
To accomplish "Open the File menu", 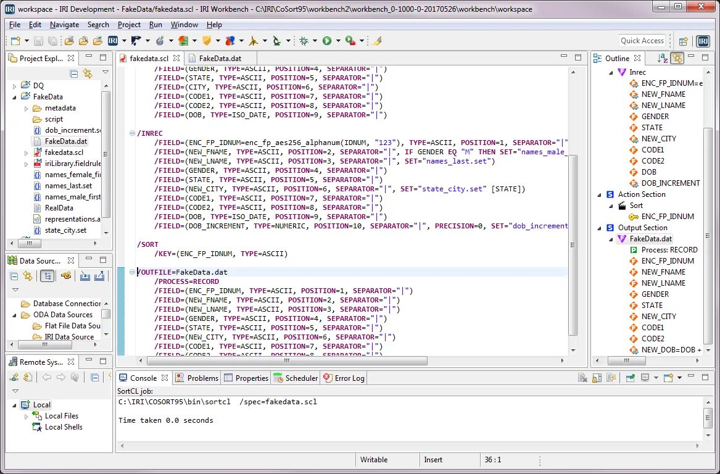I will (x=15, y=25).
